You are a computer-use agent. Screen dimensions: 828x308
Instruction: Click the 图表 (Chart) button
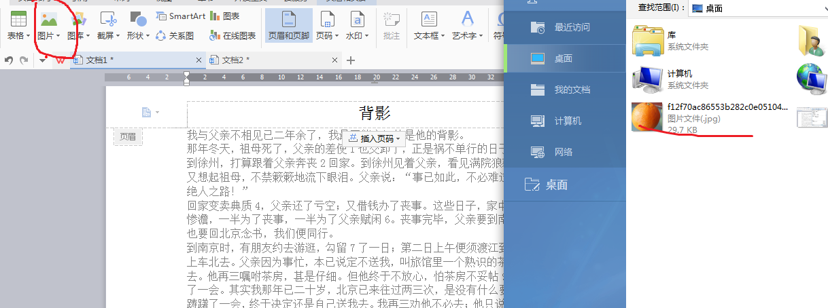point(225,16)
